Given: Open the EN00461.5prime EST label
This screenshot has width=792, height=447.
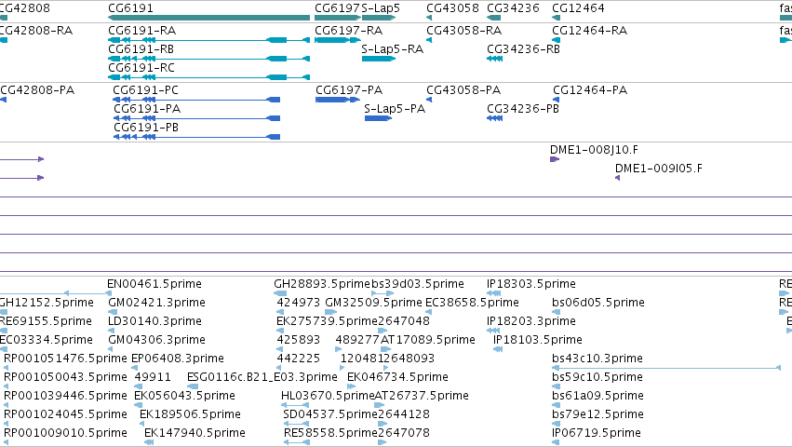Looking at the screenshot, I should (154, 284).
